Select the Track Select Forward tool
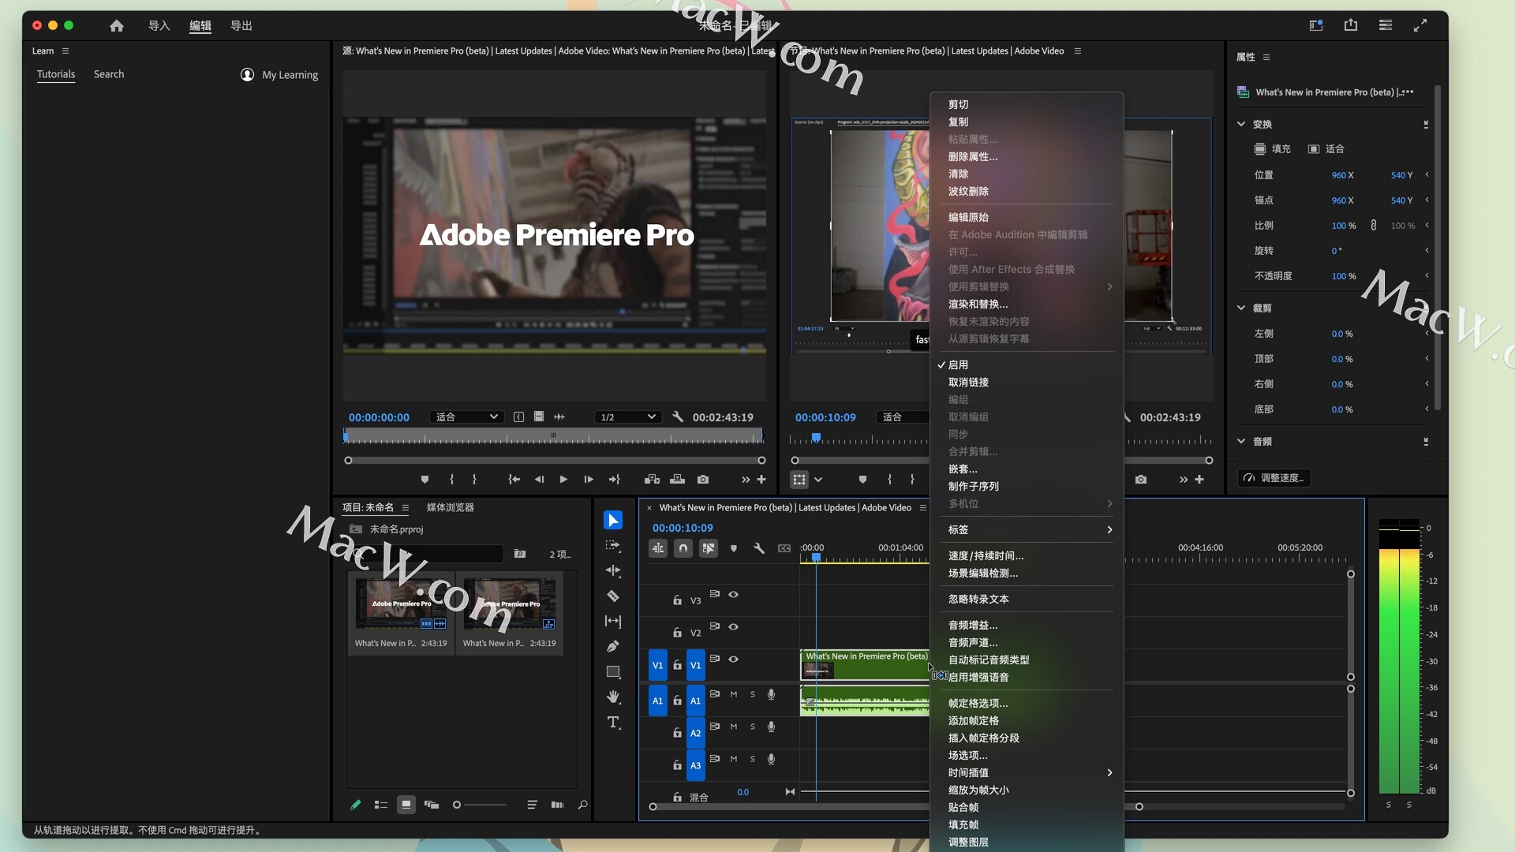The height and width of the screenshot is (852, 1515). click(x=613, y=546)
